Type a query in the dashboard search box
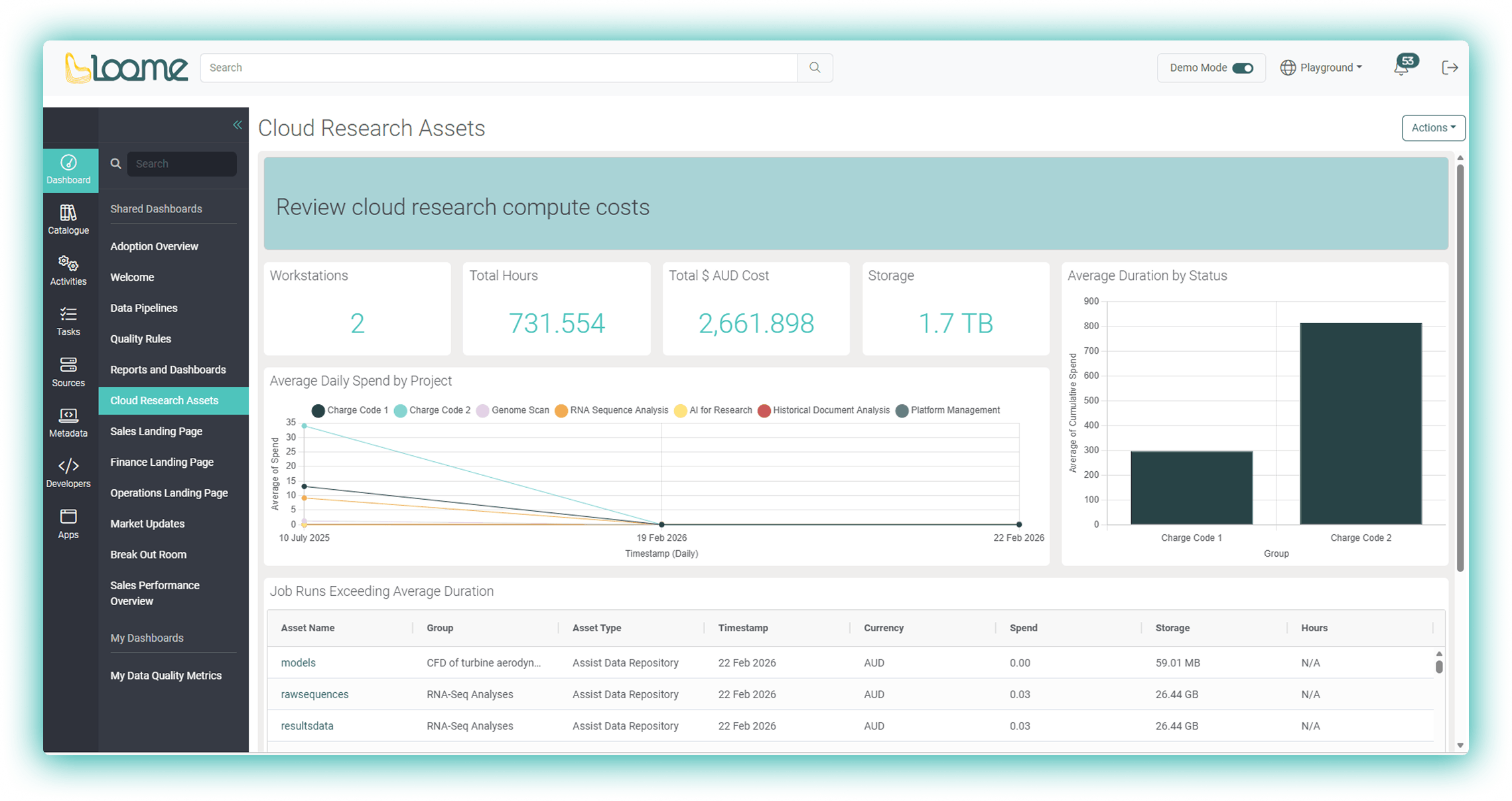The width and height of the screenshot is (1512, 801). click(x=182, y=163)
